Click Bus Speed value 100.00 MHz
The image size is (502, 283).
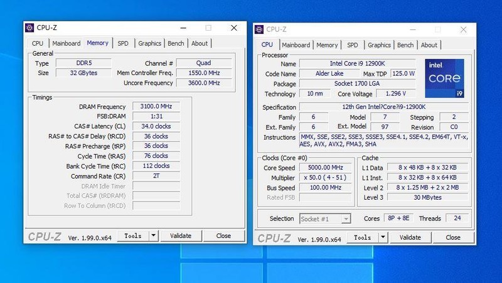(326, 187)
